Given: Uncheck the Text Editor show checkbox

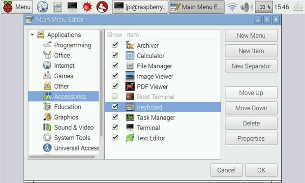Looking at the screenshot, I should (x=115, y=137).
